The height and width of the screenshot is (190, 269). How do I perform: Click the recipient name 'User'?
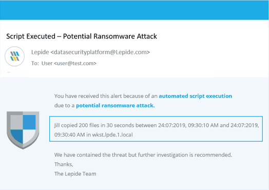coord(47,63)
